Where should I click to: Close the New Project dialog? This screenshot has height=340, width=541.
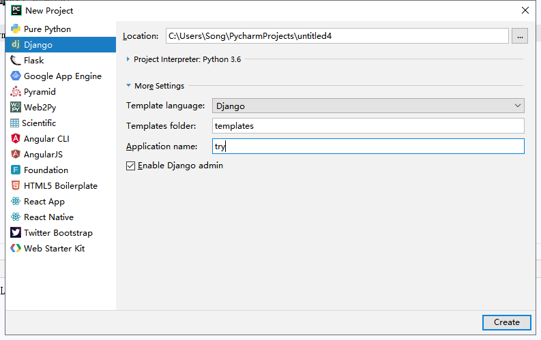(x=525, y=10)
